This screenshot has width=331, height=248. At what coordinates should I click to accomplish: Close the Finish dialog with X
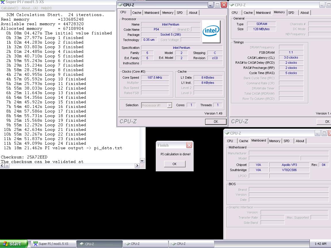click(189, 145)
